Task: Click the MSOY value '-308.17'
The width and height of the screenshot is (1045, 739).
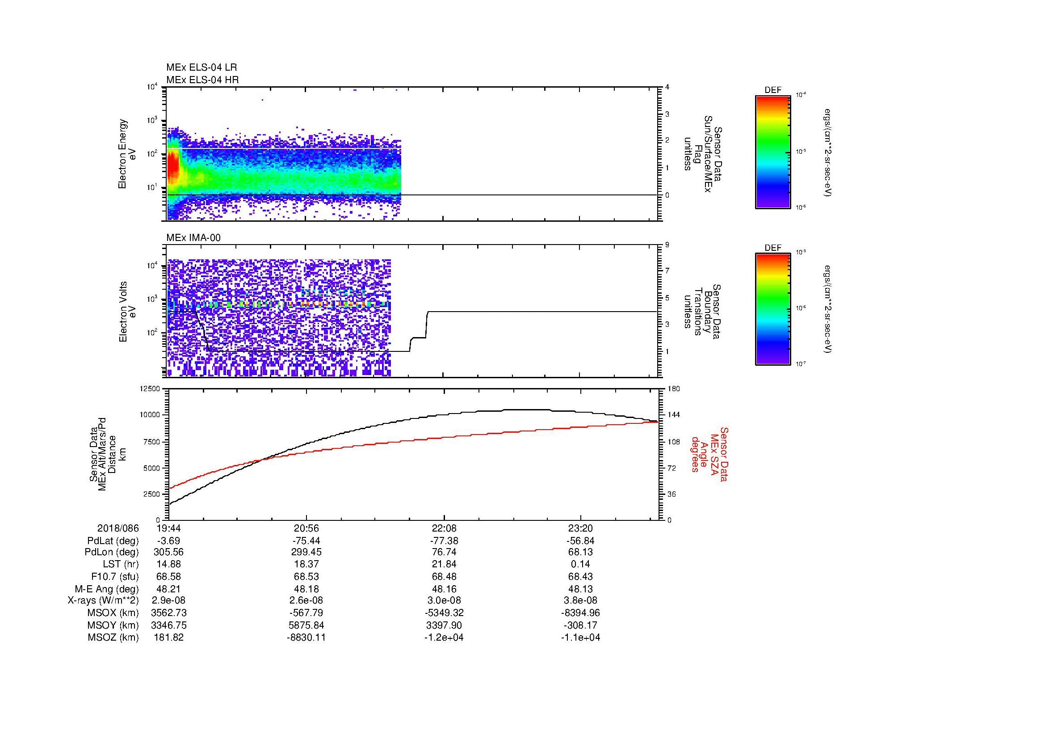Action: pos(580,625)
